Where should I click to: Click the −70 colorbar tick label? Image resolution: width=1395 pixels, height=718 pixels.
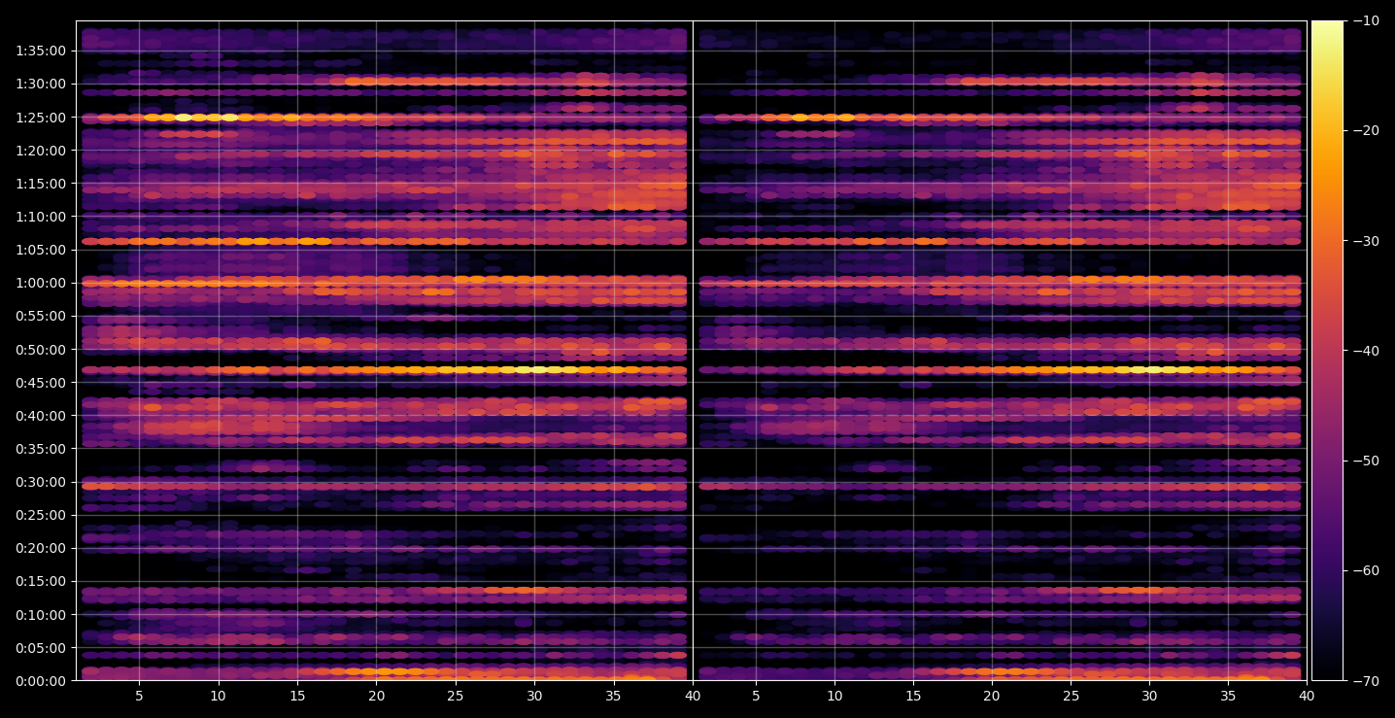(1365, 681)
